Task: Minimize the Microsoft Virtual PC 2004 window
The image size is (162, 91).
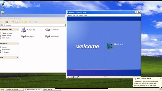Action: coord(136,12)
